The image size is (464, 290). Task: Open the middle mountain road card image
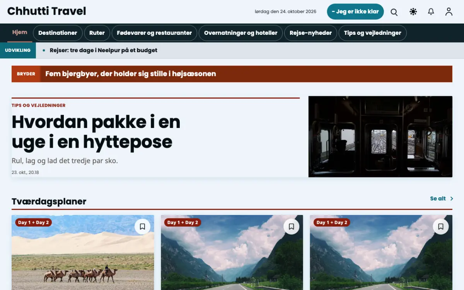232,252
